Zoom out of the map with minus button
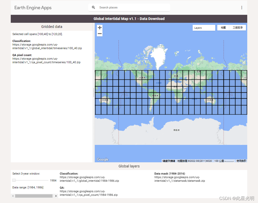The width and height of the screenshot is (258, 203). [x=100, y=34]
